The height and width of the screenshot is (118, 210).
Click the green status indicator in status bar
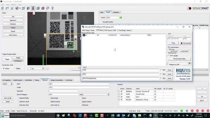click(181, 111)
